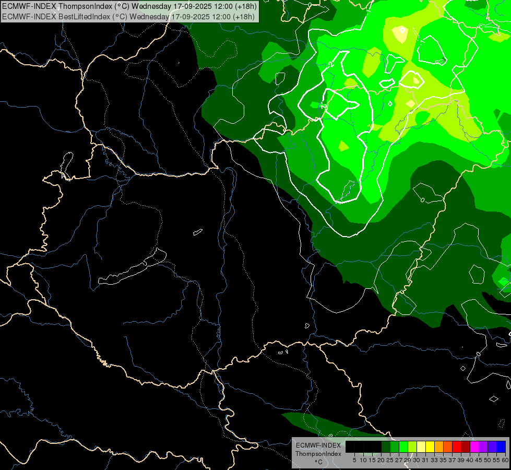
Task: Click the legend value label 39
Action: pos(461,460)
